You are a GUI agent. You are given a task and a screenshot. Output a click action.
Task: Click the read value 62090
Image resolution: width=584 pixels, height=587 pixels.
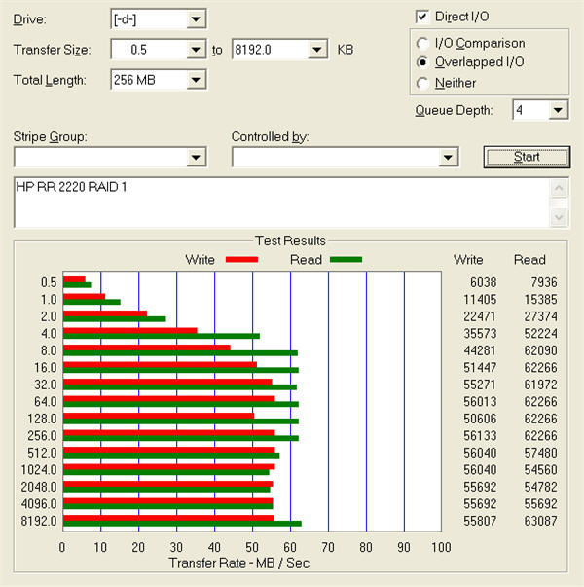click(540, 350)
